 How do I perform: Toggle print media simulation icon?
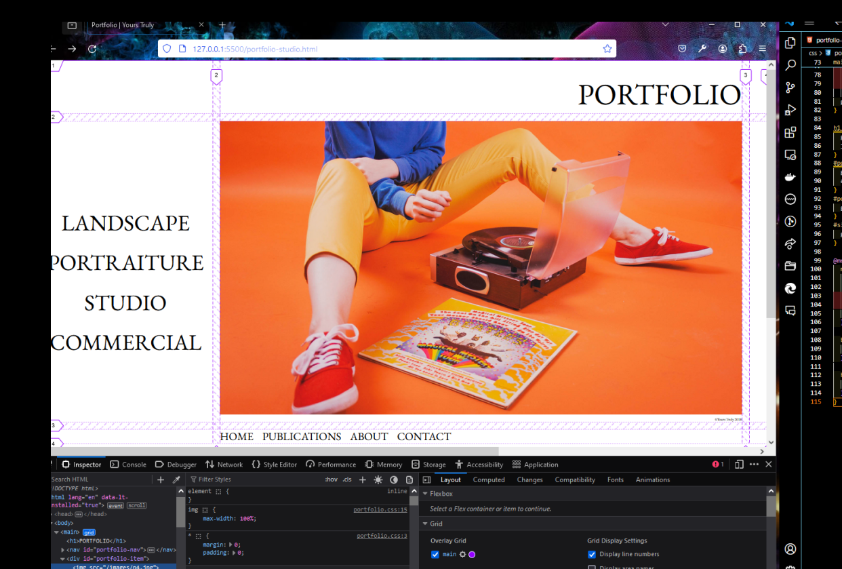point(409,479)
